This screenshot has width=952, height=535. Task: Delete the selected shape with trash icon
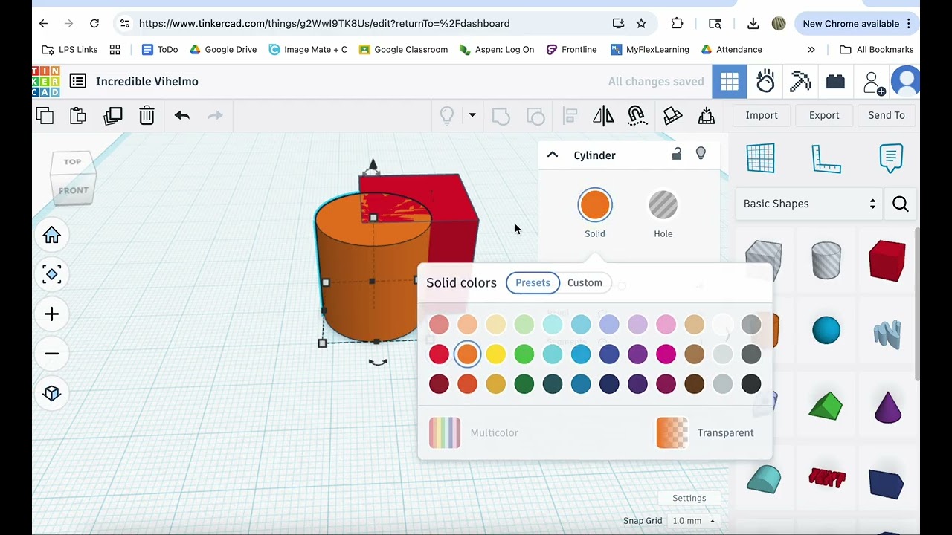(147, 115)
